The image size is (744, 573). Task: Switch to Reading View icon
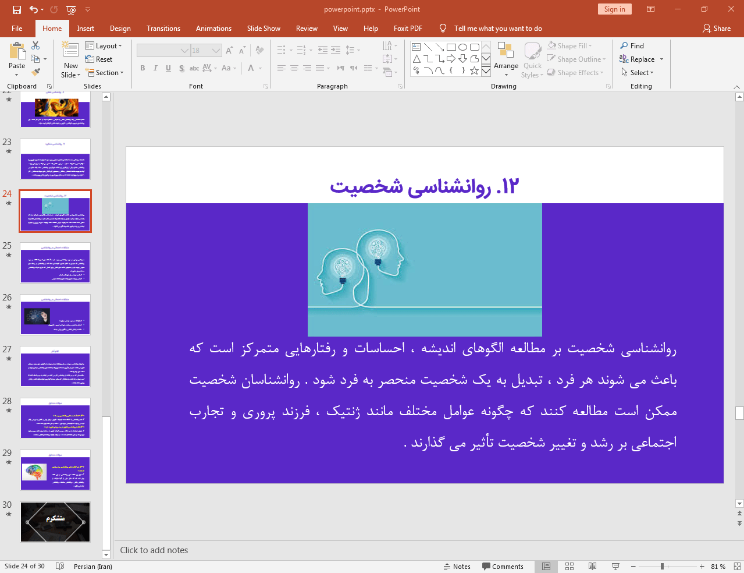click(x=592, y=567)
